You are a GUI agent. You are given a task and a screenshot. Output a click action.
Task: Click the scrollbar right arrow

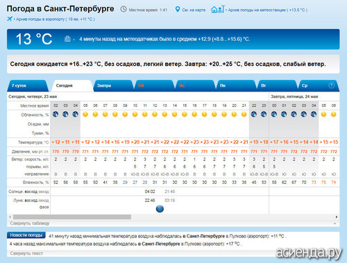click(x=337, y=217)
